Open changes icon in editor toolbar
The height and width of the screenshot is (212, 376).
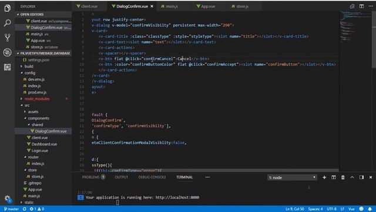click(352, 6)
